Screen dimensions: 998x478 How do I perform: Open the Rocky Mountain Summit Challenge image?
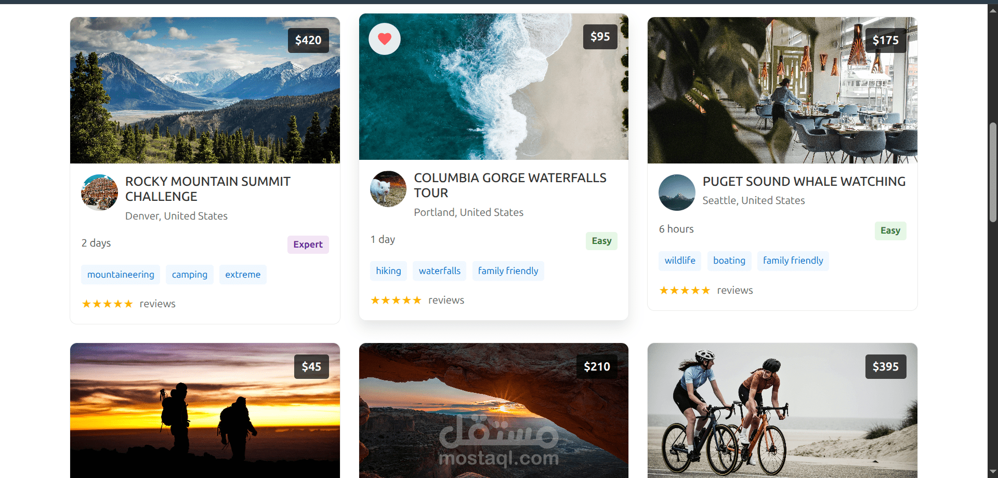[x=205, y=90]
